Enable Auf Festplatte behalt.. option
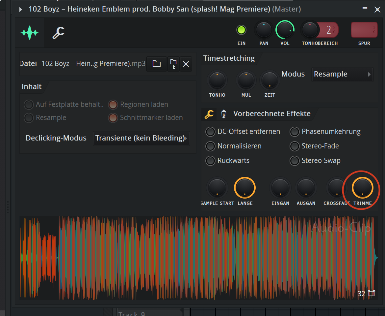The height and width of the screenshot is (316, 385). [29, 105]
